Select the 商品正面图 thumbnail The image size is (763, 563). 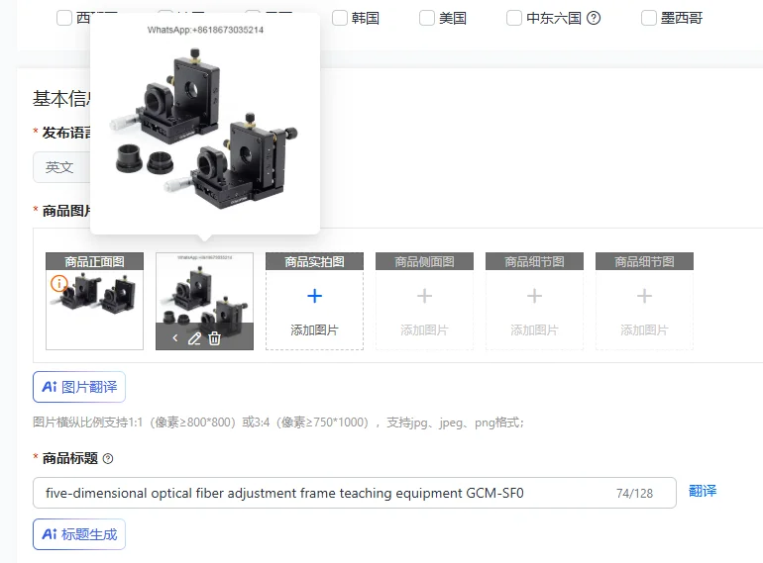[94, 301]
